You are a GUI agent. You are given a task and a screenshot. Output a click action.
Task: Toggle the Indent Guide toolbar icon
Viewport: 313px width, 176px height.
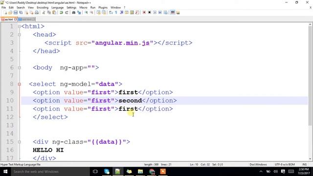click(121, 13)
